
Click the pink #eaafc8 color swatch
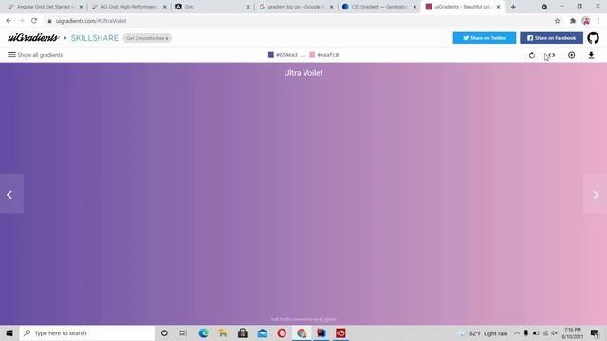pos(312,55)
